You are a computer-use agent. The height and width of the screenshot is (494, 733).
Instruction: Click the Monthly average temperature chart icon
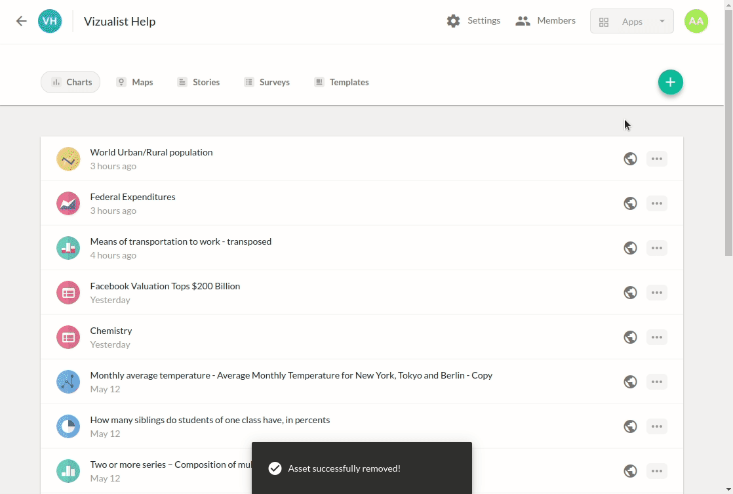coord(68,382)
